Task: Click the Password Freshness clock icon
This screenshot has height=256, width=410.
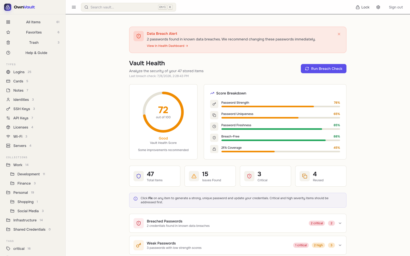Action: [214, 126]
